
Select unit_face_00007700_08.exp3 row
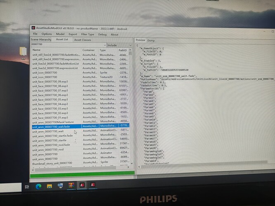click(81, 86)
